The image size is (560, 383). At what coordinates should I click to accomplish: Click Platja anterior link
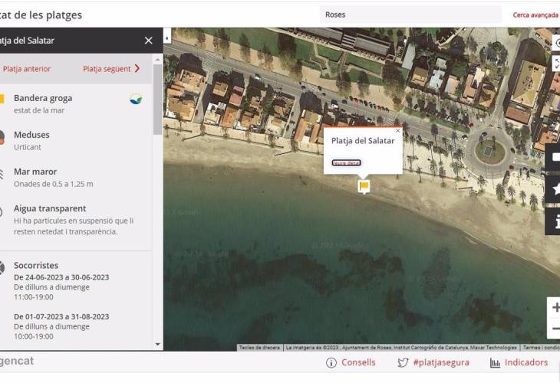[27, 69]
